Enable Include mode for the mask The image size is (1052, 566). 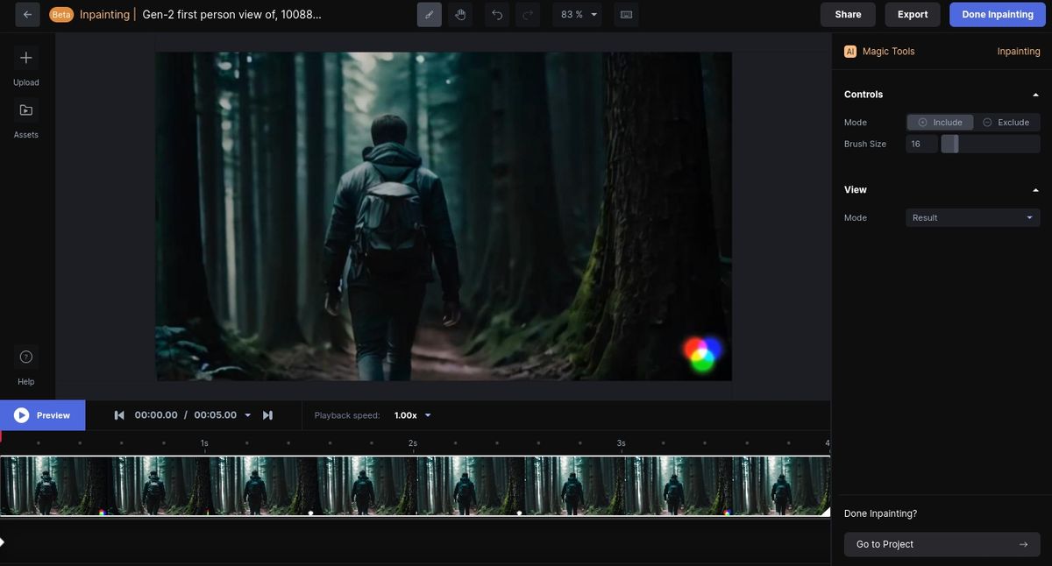coord(940,122)
